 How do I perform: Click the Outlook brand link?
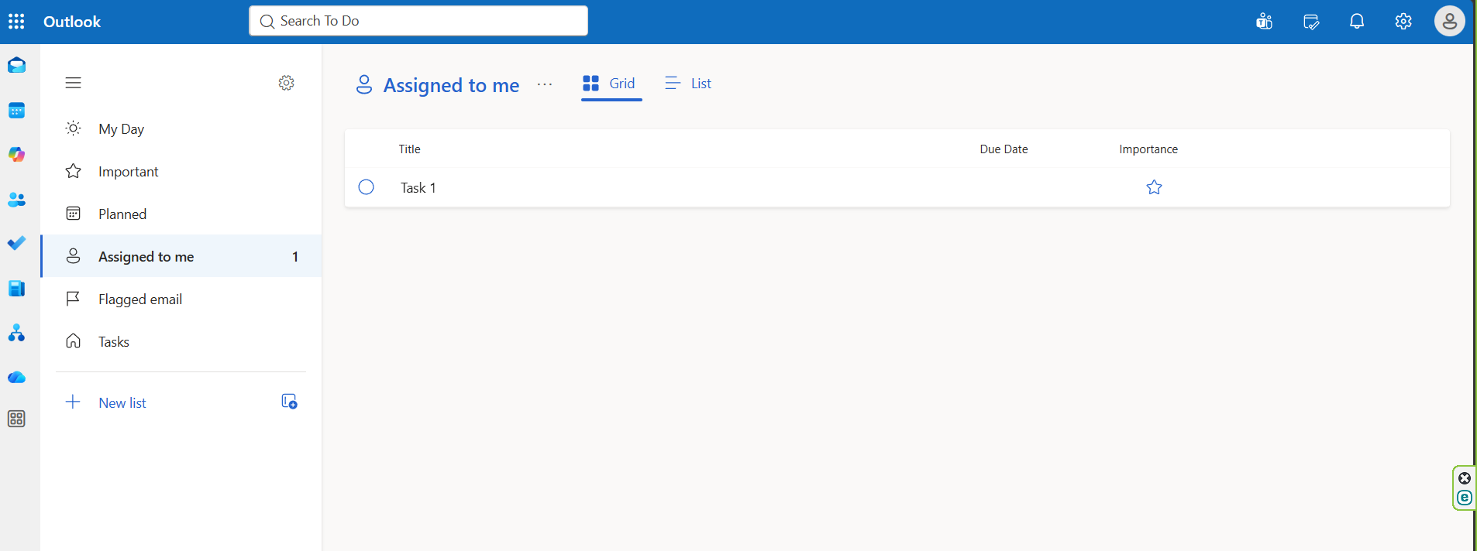[72, 22]
